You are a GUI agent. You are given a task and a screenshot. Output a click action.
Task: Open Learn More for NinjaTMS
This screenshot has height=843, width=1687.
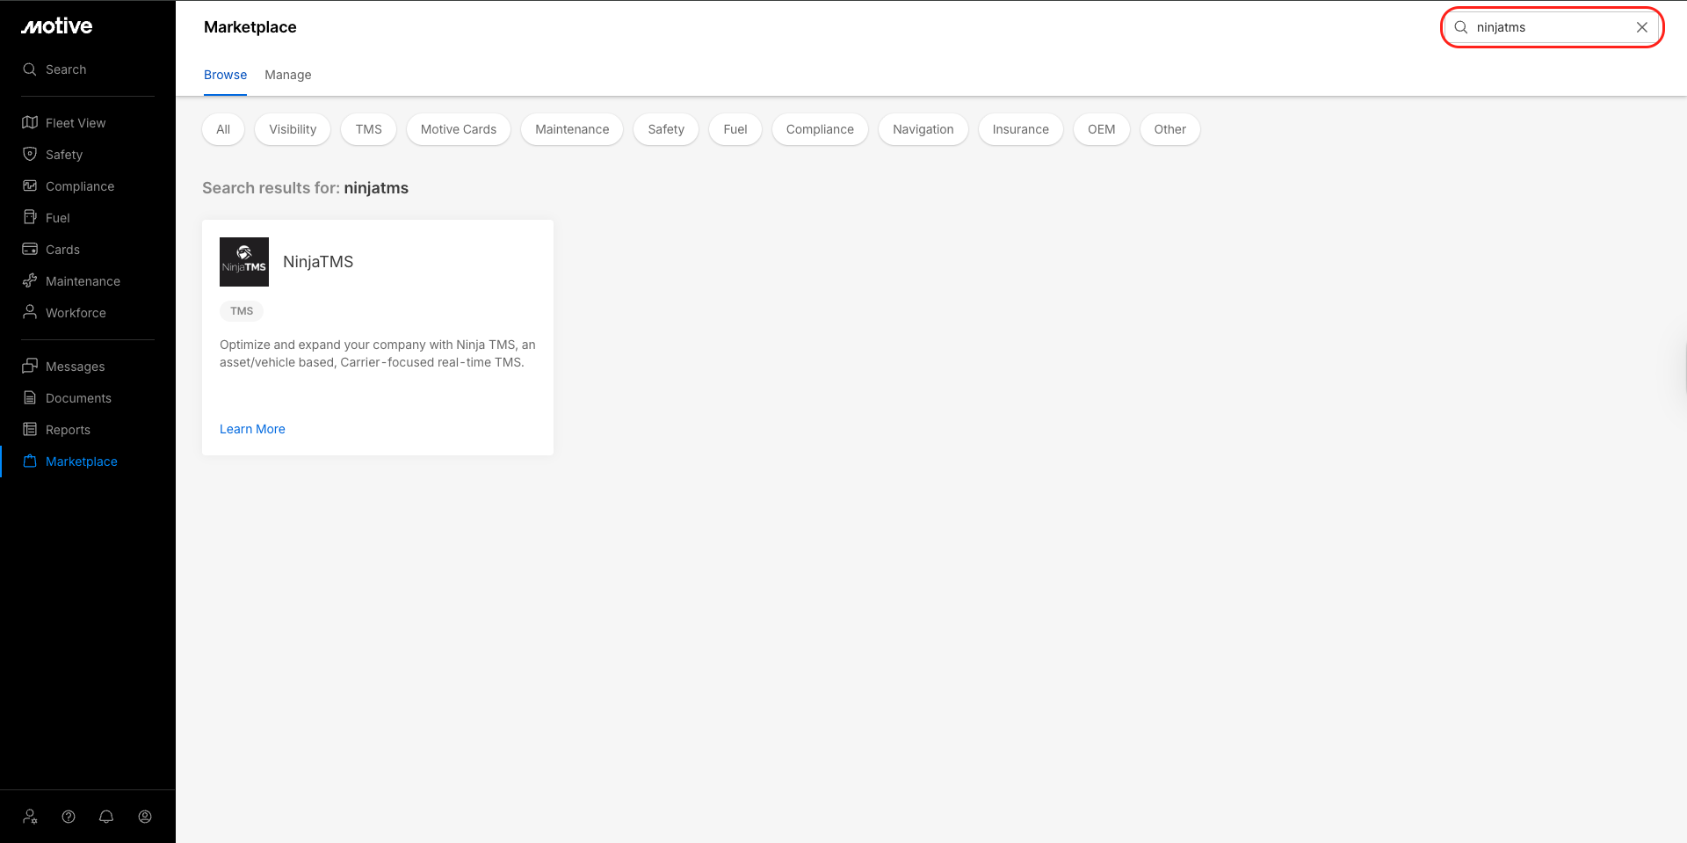click(x=252, y=429)
